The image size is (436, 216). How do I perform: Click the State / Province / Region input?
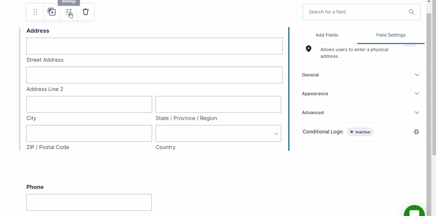pos(218,104)
